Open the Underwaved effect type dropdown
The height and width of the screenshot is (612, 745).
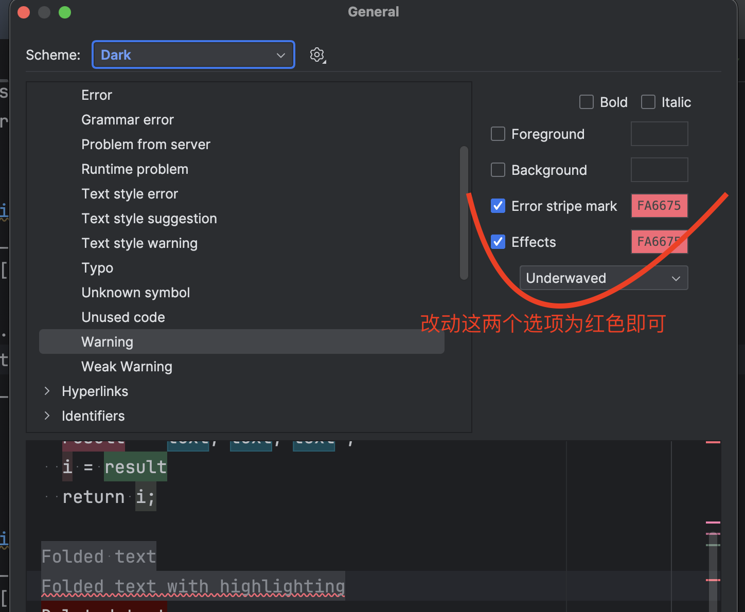(x=604, y=278)
